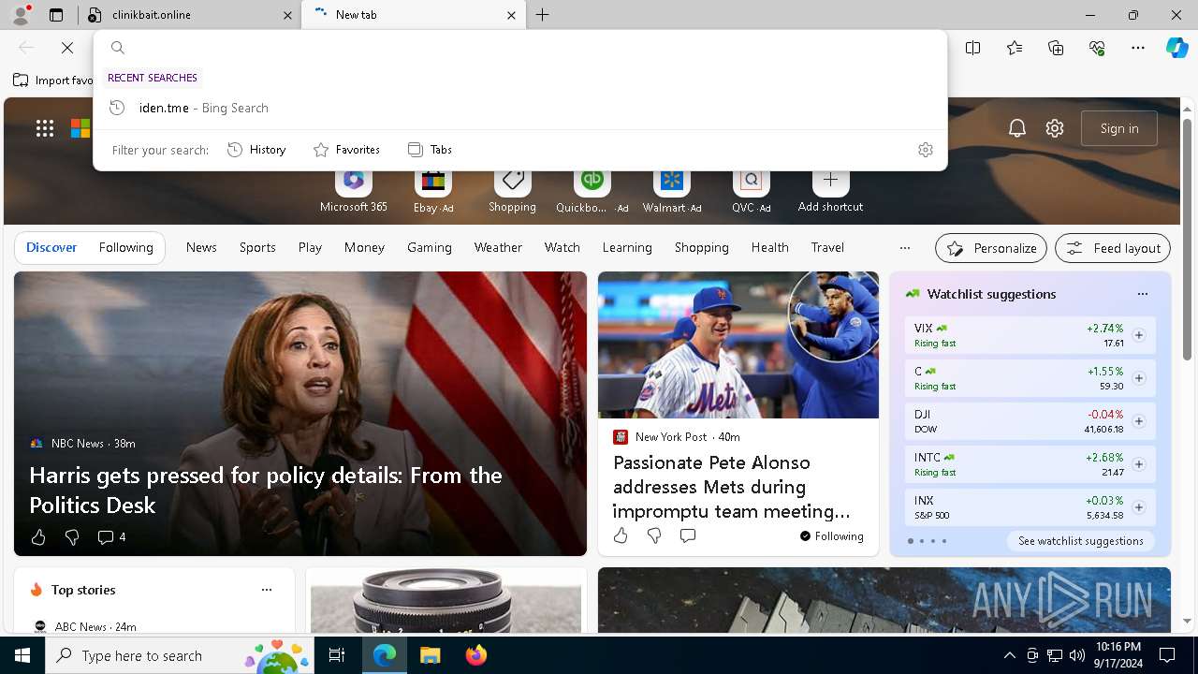Viewport: 1198px width, 674px height.
Task: Click the Personalize button
Action: point(991,248)
